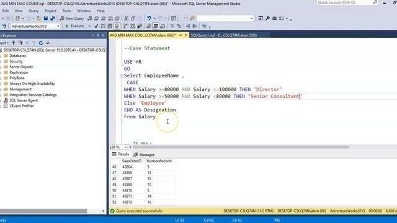Click the Uncomment Selected Lines icon
This screenshot has width=397, height=223.
pyautogui.click(x=179, y=26)
